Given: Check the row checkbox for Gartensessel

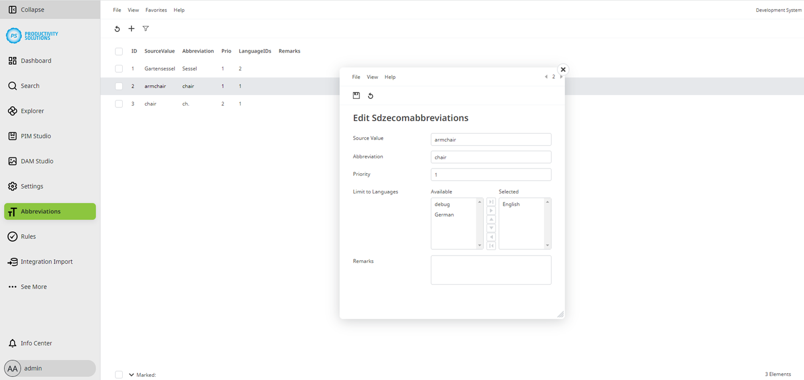Looking at the screenshot, I should pyautogui.click(x=119, y=68).
